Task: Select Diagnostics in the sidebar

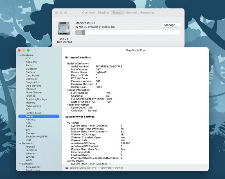Action: click(33, 82)
